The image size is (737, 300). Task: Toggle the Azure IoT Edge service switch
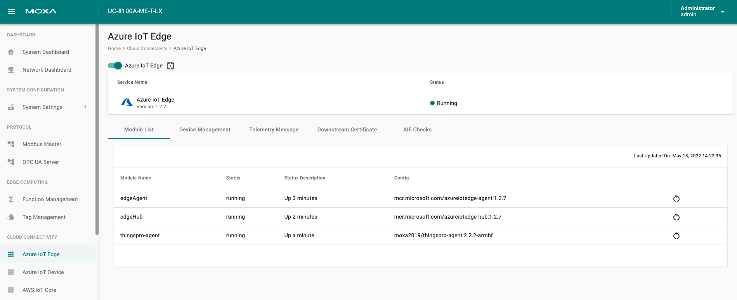point(115,66)
